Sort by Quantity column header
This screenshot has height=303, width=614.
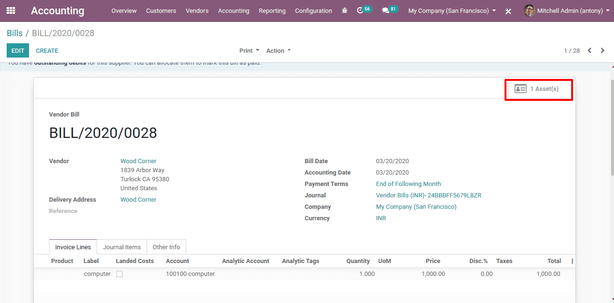click(x=358, y=261)
